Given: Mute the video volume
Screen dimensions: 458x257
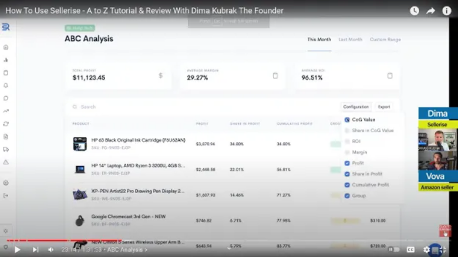Looking at the screenshot, I should 51,250.
